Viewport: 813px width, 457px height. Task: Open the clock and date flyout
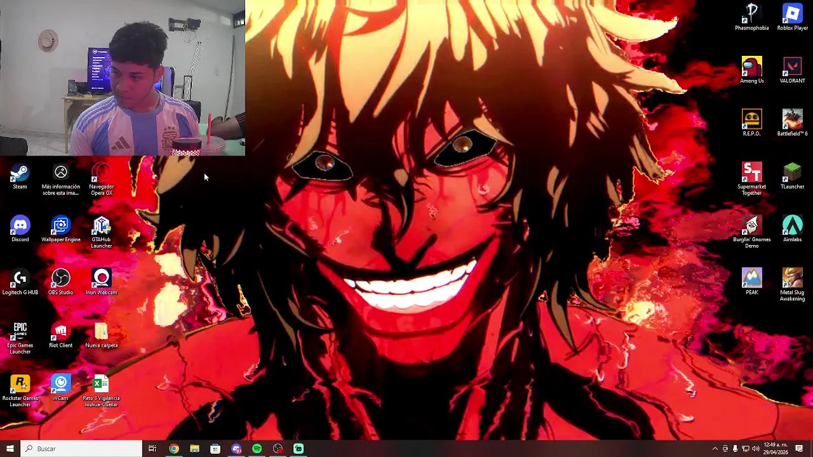pyautogui.click(x=776, y=449)
